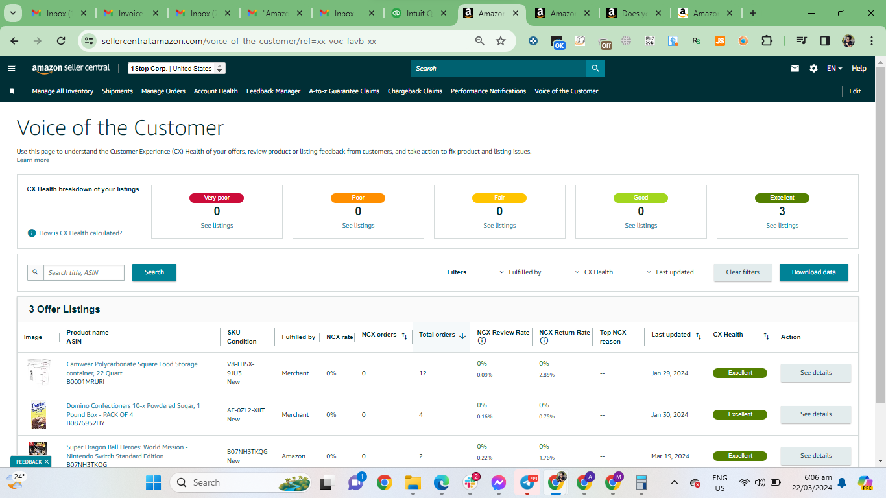Image resolution: width=886 pixels, height=498 pixels.
Task: Click the Search title, ASIN input field
Action: coord(84,272)
